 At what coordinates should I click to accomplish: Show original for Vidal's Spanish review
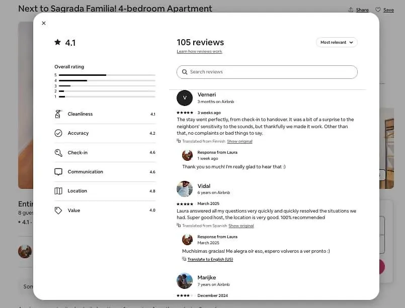(241, 226)
